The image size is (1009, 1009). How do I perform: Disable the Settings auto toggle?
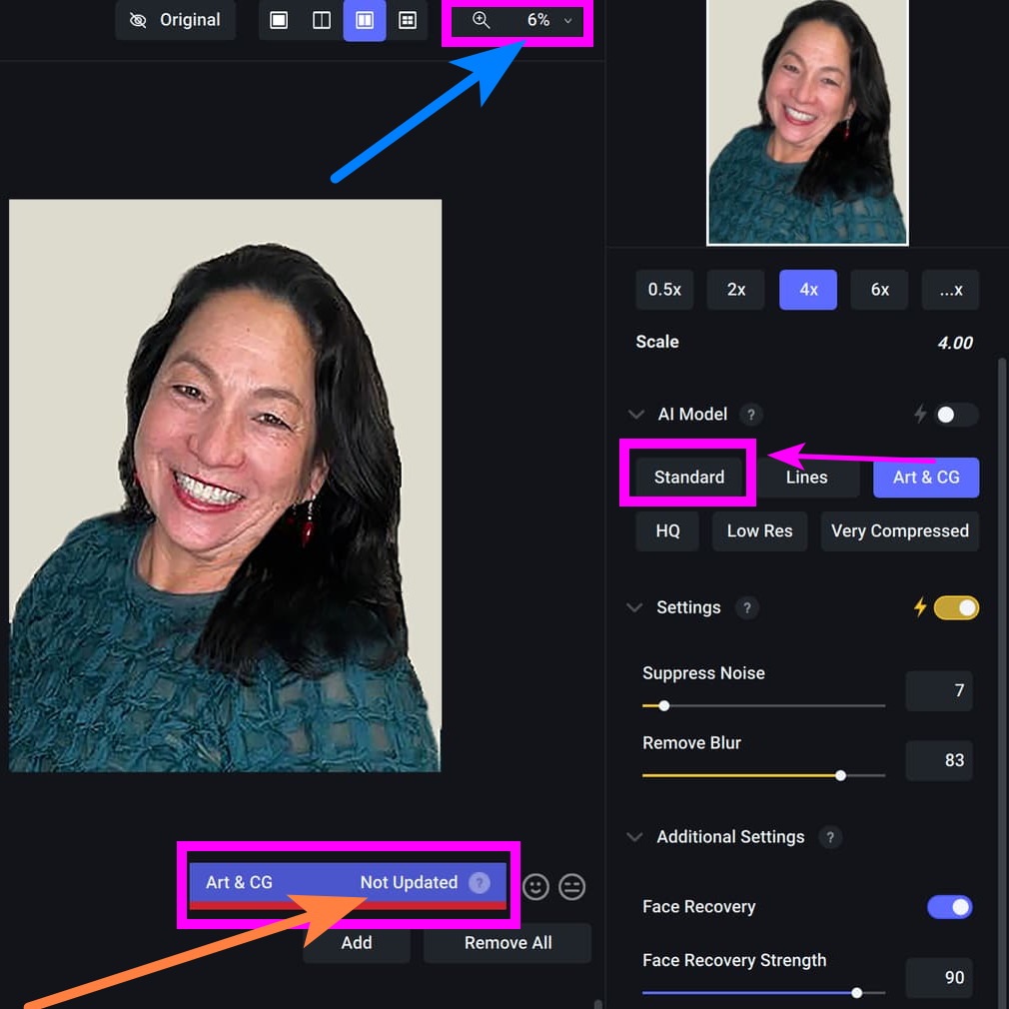tap(955, 607)
